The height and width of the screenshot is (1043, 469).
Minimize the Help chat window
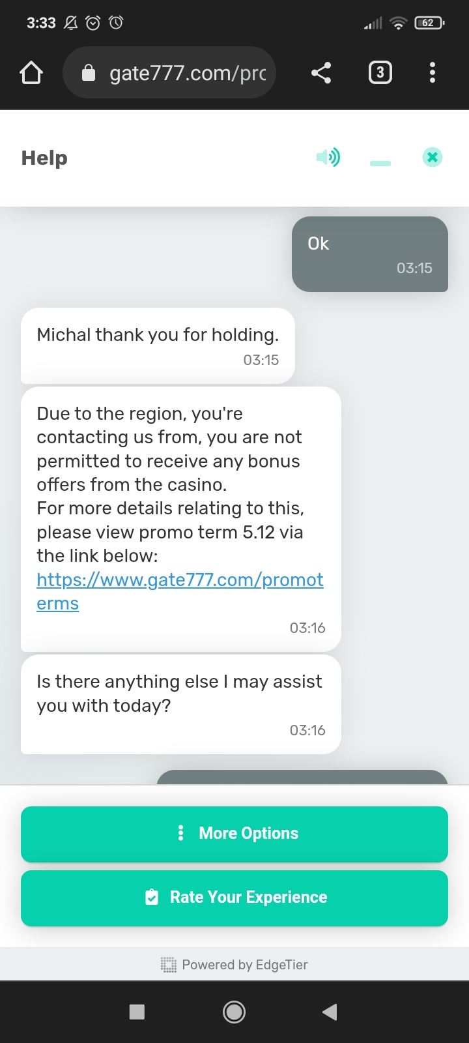click(x=380, y=164)
